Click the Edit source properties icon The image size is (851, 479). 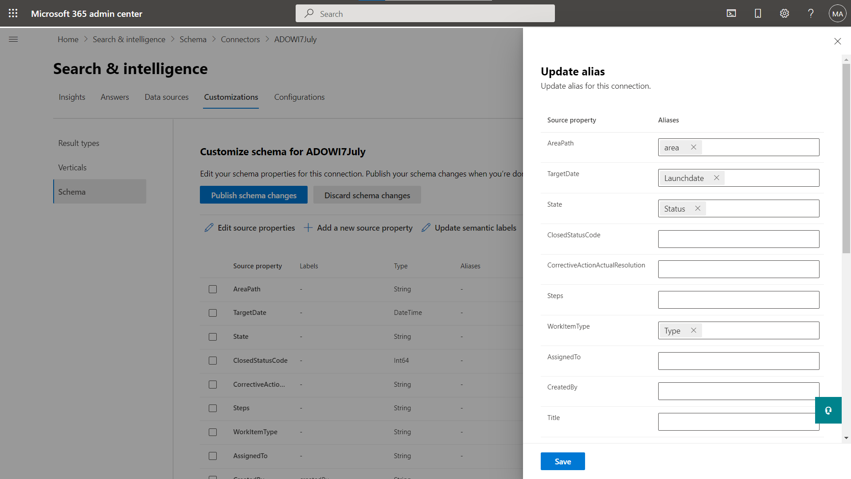(x=209, y=228)
